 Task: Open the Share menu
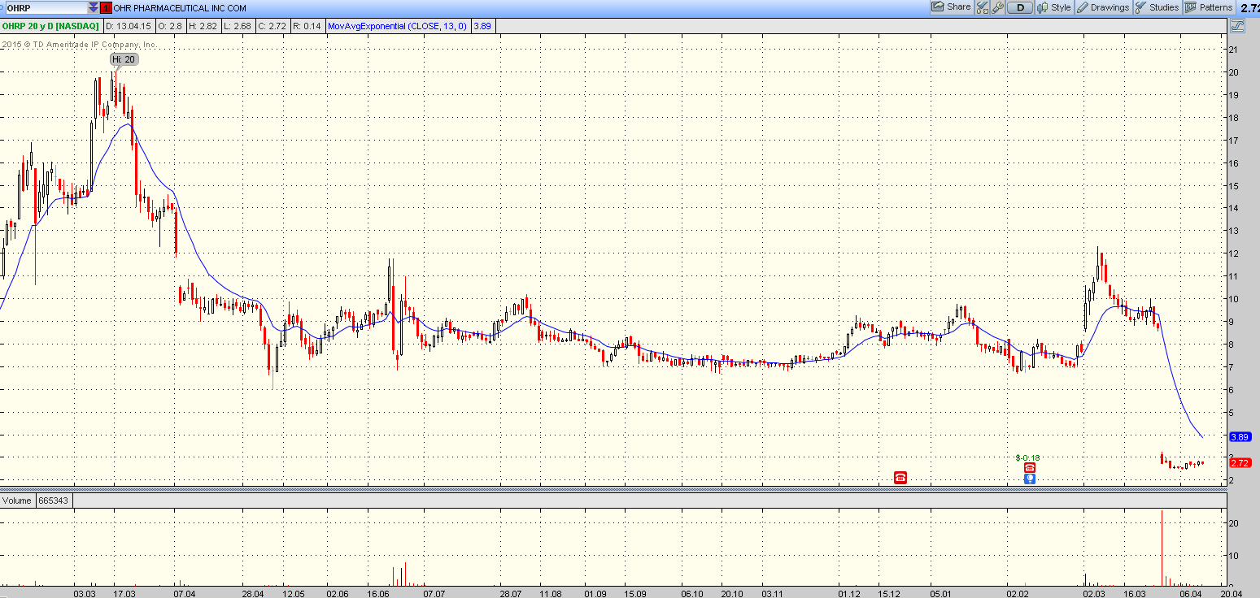coord(951,7)
